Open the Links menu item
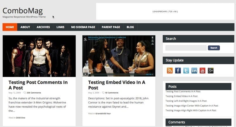Screen dimensions: 236x127 [60, 27]
